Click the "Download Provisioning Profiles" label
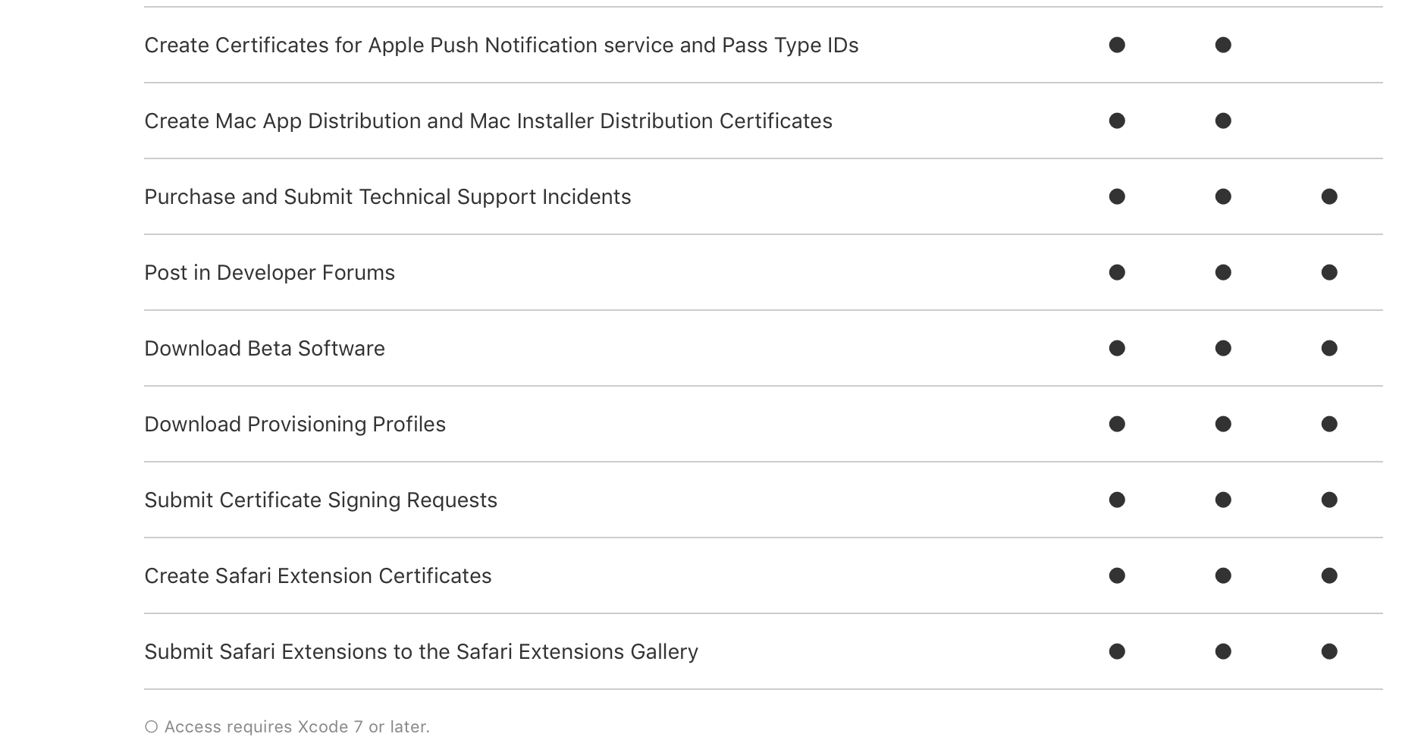1424x743 pixels. pos(295,425)
